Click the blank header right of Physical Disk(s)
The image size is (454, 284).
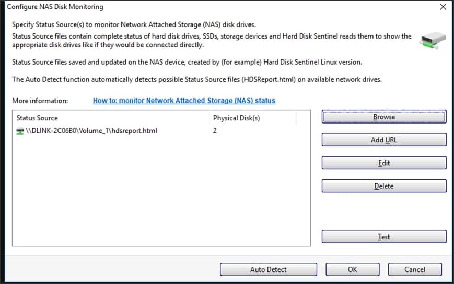pos(303,118)
